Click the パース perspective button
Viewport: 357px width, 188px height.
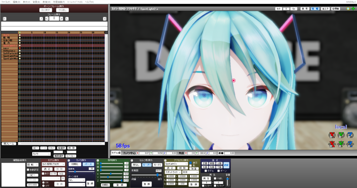pos(88,164)
